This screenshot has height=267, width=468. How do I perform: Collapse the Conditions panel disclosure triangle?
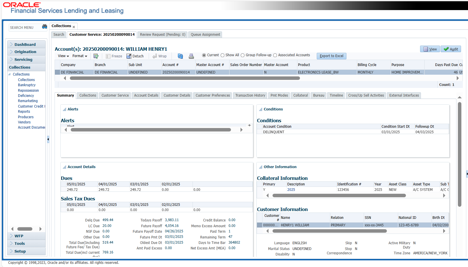pyautogui.click(x=260, y=109)
